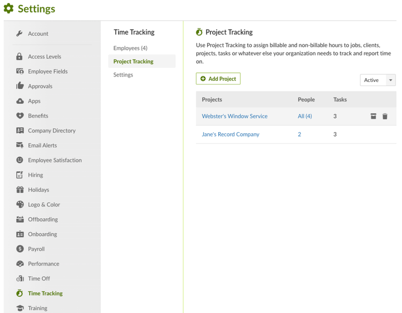The height and width of the screenshot is (313, 402).
Task: Click the Logo & Color palette icon
Action: pyautogui.click(x=20, y=204)
